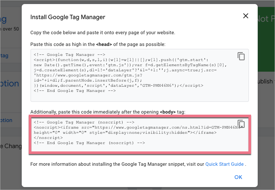Click the 'Install Google Tag Manager' heading

[68, 17]
